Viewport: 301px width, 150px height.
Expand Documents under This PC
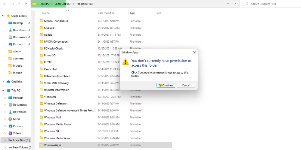tap(5, 105)
